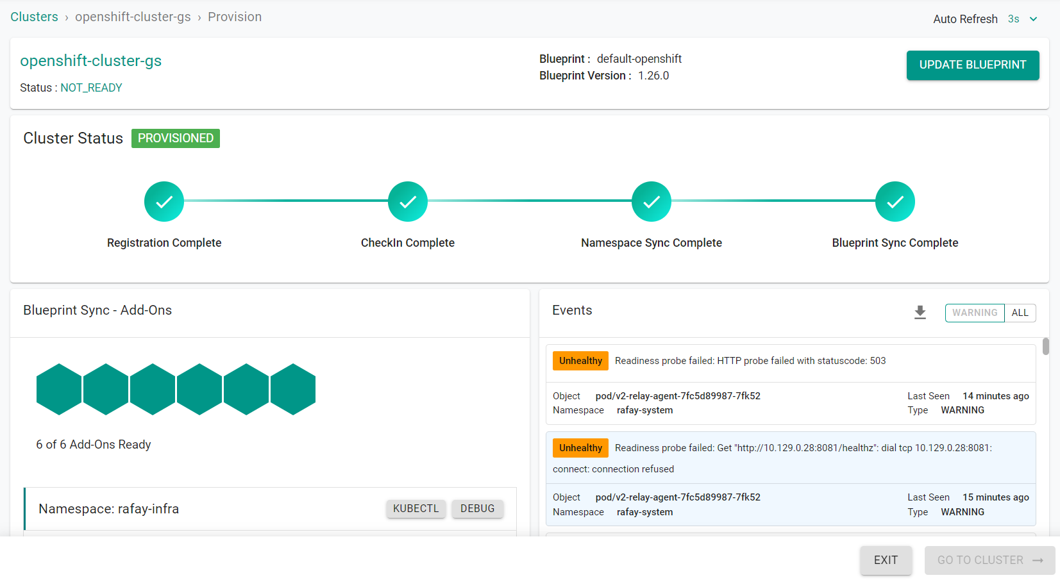
Task: Select the second add-on hexagon
Action: tap(106, 390)
